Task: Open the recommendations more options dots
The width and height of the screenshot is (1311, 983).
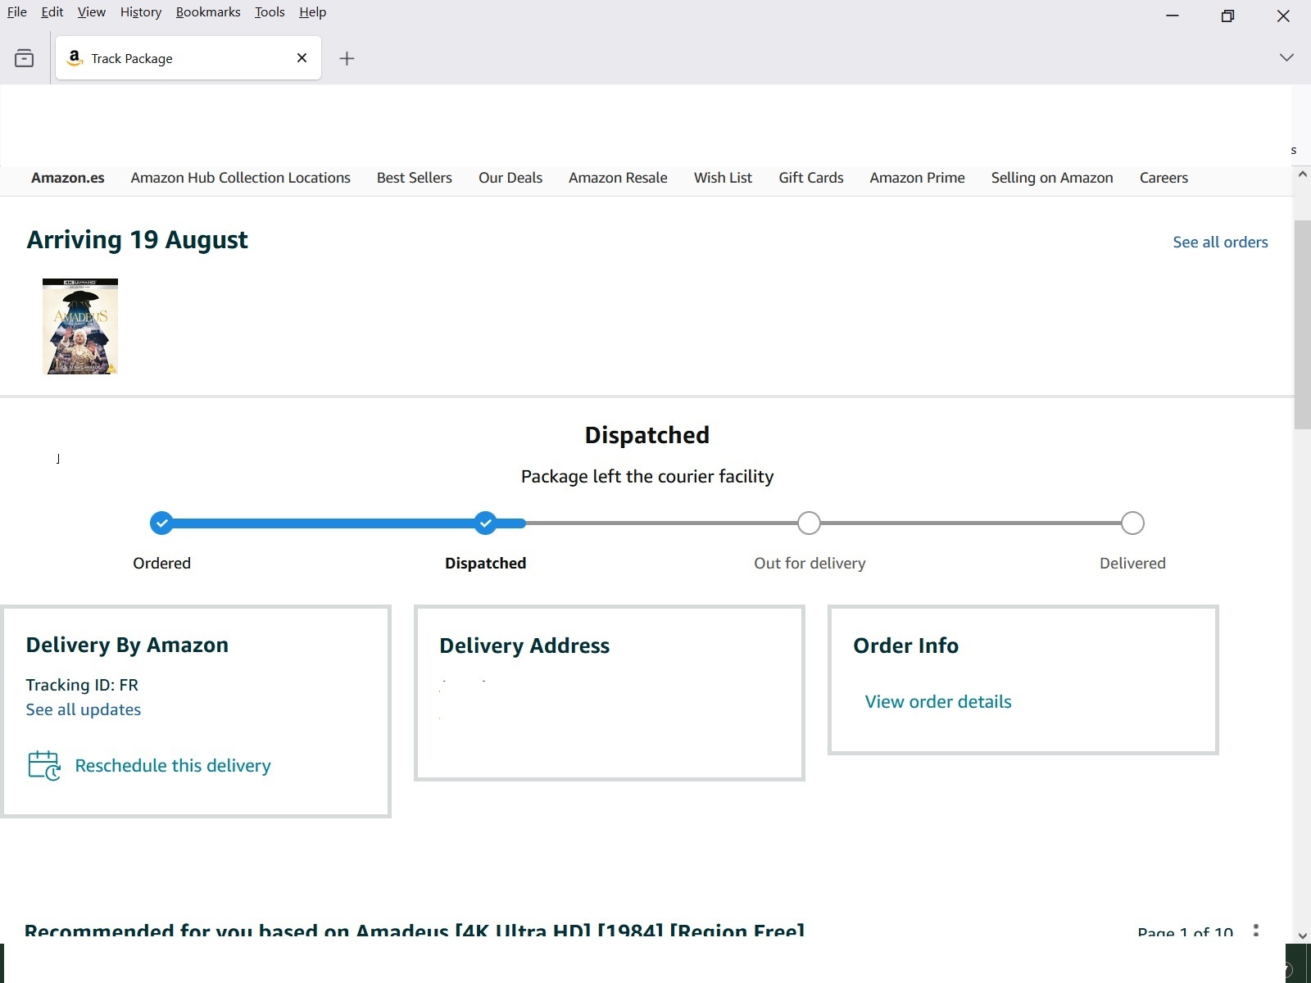Action: pyautogui.click(x=1255, y=931)
